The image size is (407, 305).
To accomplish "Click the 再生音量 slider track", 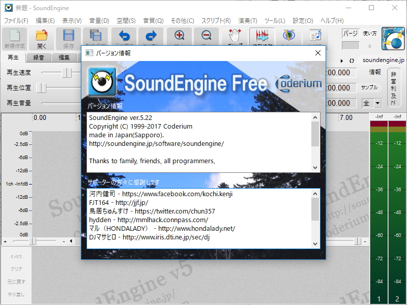I will (x=61, y=103).
